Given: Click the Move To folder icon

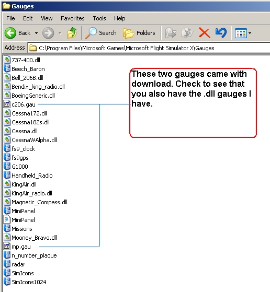Looking at the screenshot, I should click(171, 33).
